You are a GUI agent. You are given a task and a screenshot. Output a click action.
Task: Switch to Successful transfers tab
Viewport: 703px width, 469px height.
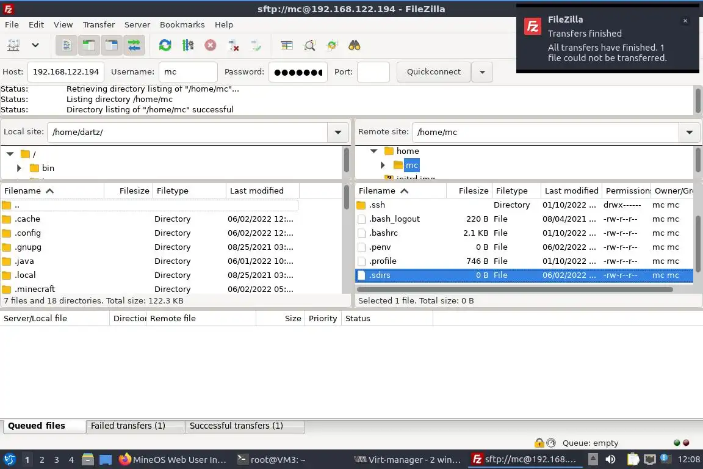tap(245, 426)
